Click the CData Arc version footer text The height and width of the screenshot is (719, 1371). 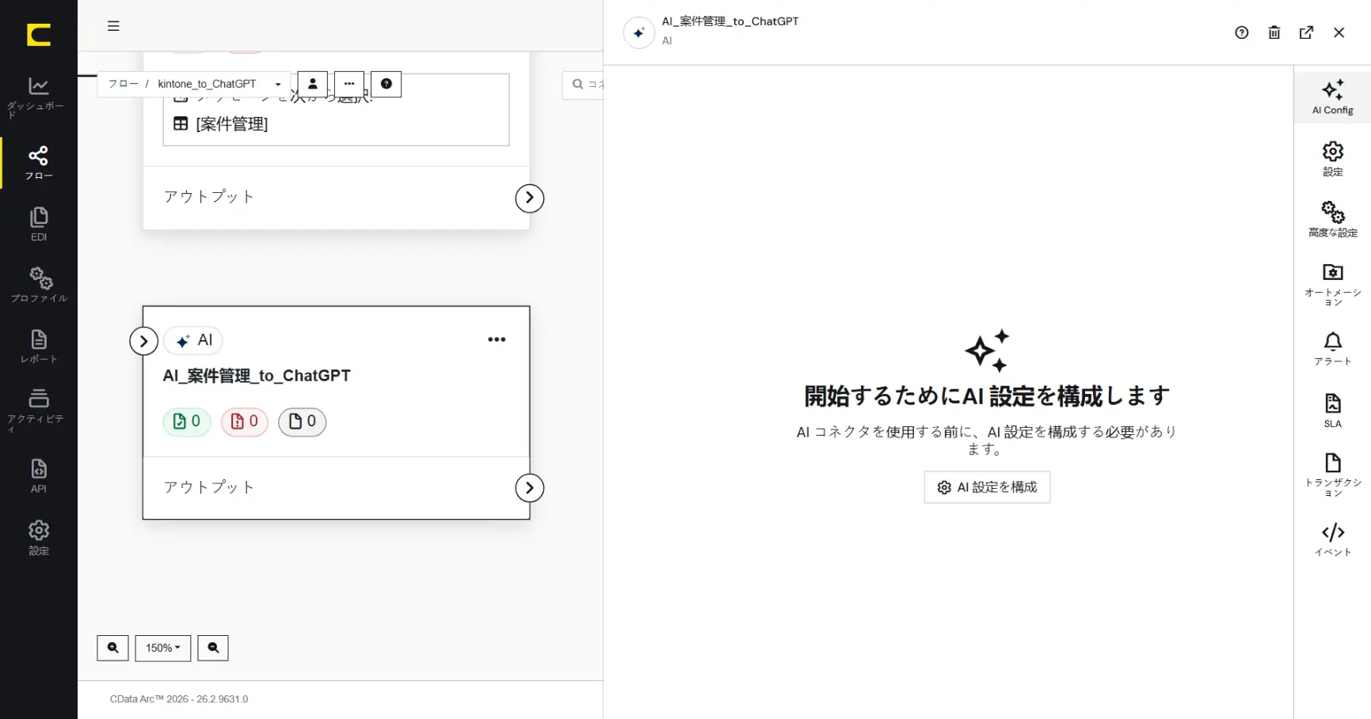click(x=179, y=699)
